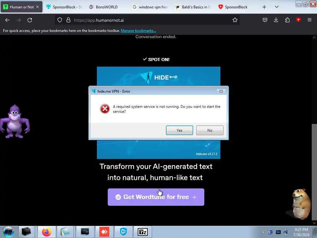This screenshot has height=238, width=317.
Task: Close the hide.me VPN error dialog
Action: [x=221, y=91]
